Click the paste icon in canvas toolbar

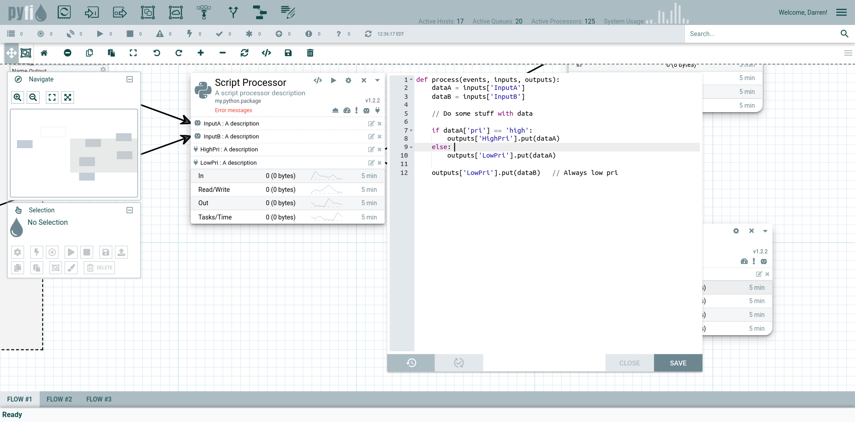(111, 53)
